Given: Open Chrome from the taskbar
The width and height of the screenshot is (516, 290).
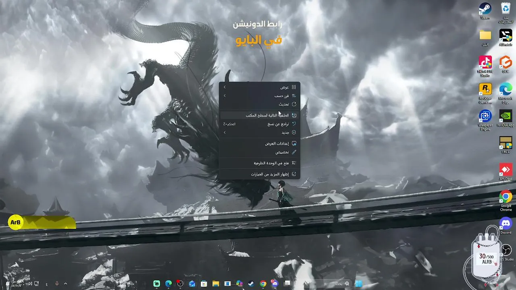Looking at the screenshot, I should click(x=263, y=284).
